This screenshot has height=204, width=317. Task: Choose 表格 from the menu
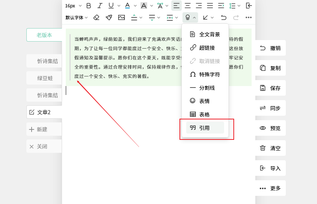point(205,114)
